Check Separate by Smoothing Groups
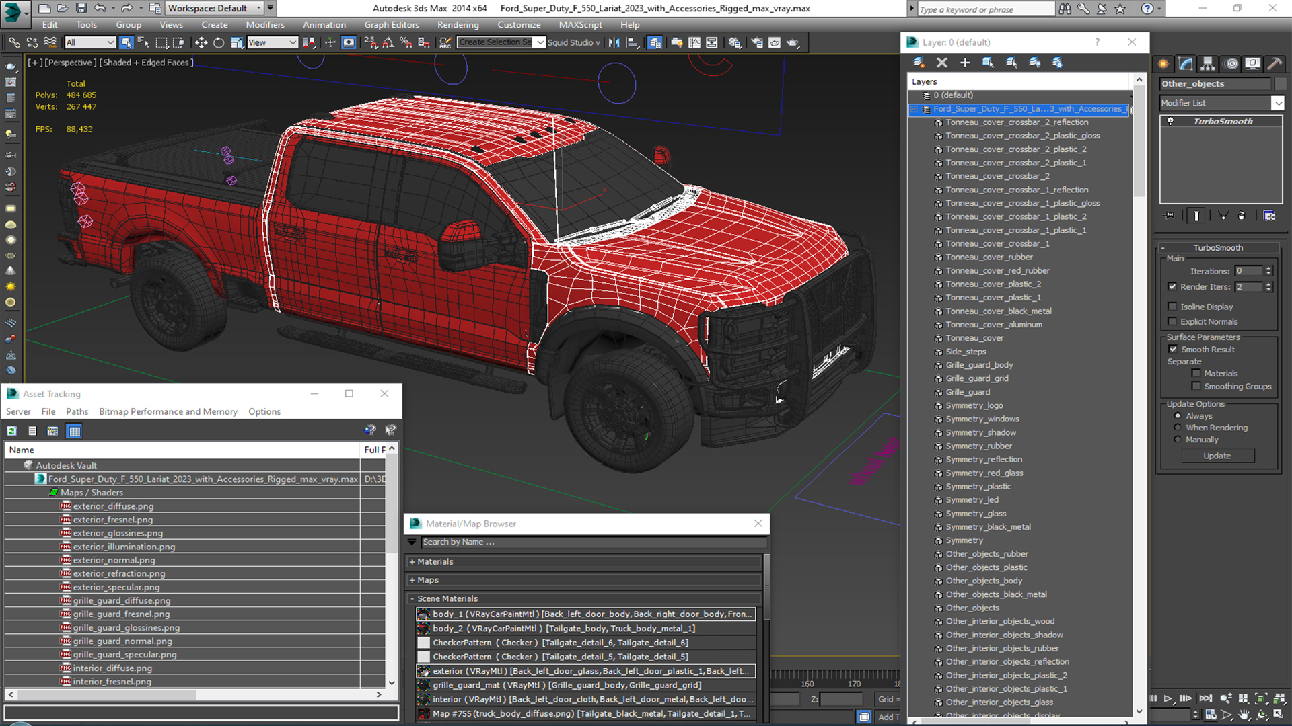 click(x=1196, y=386)
